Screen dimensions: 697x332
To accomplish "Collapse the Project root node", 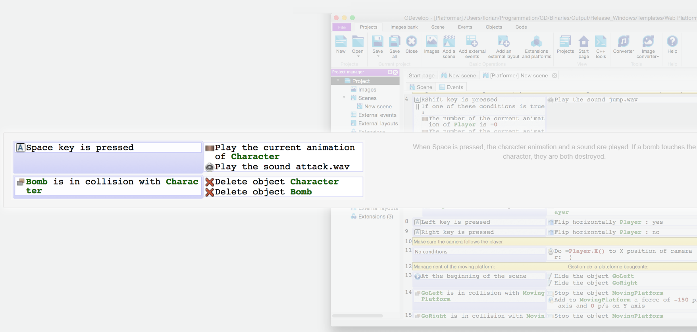I will (x=338, y=81).
